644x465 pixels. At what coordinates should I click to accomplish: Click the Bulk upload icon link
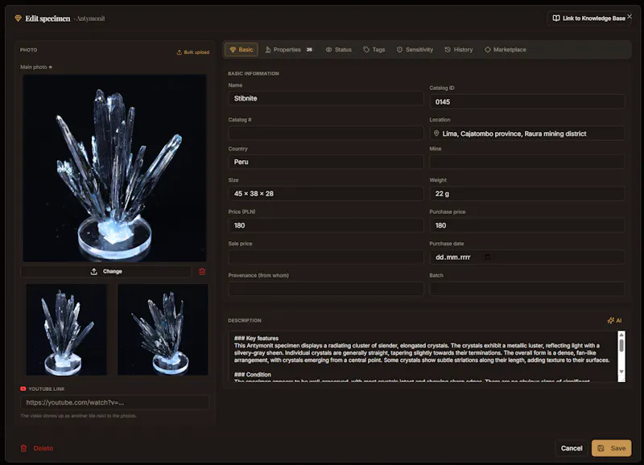click(x=193, y=52)
